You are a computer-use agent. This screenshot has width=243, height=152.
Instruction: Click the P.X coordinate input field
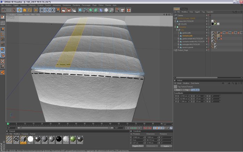(x=184, y=96)
